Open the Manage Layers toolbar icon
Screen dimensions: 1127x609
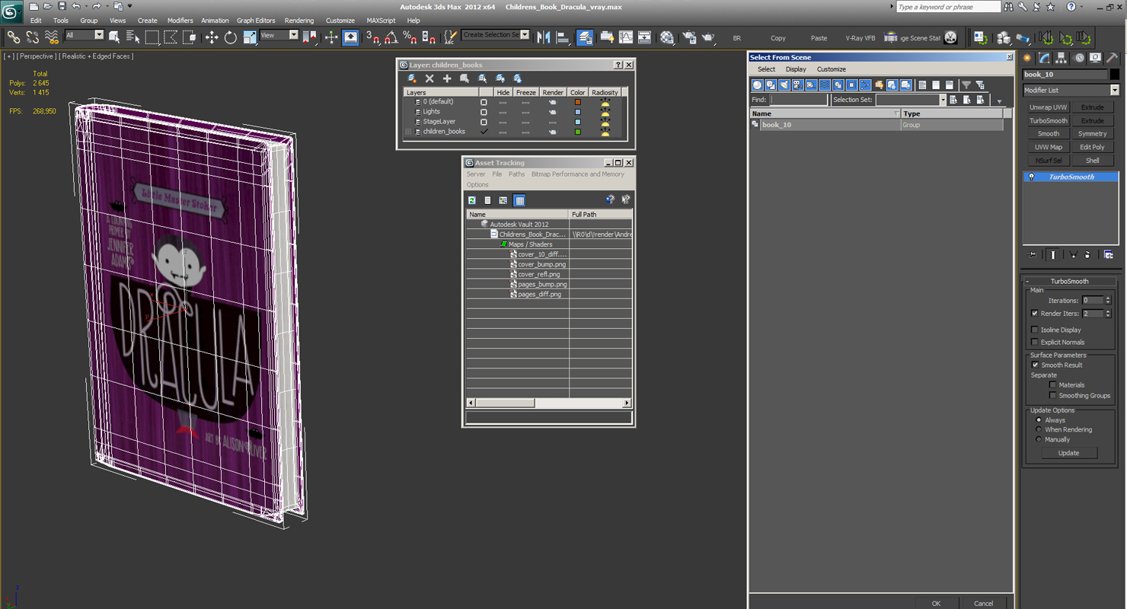tap(585, 37)
